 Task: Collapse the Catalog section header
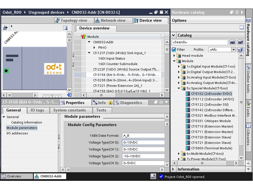173,35
